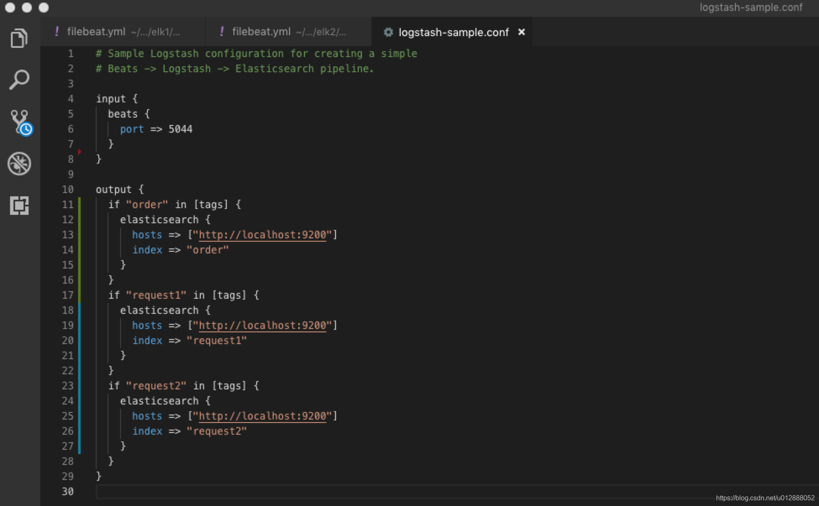Viewport: 819px width, 506px height.
Task: Click '[tags]' on line 11
Action: [211, 204]
